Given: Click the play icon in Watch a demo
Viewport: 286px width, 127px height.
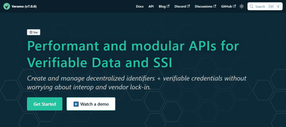Looking at the screenshot, I should (76, 104).
